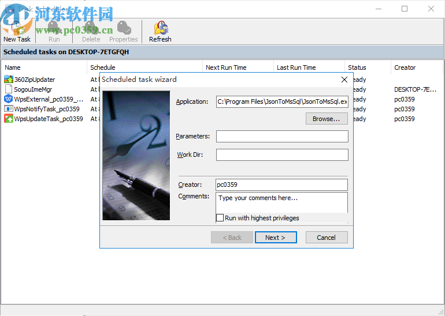This screenshot has width=445, height=316.
Task: Close the Scheduled task wizard dialog
Action: [344, 80]
